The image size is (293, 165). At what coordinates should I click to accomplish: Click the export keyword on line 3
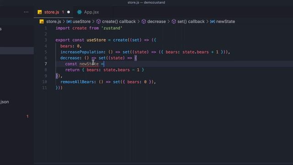click(x=63, y=40)
